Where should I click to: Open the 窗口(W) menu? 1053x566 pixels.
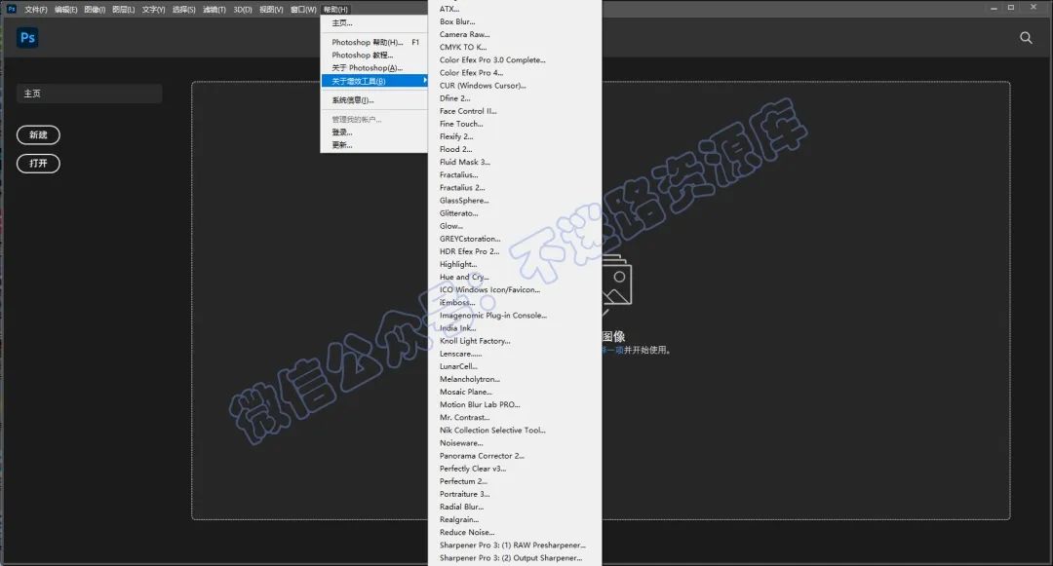click(303, 10)
